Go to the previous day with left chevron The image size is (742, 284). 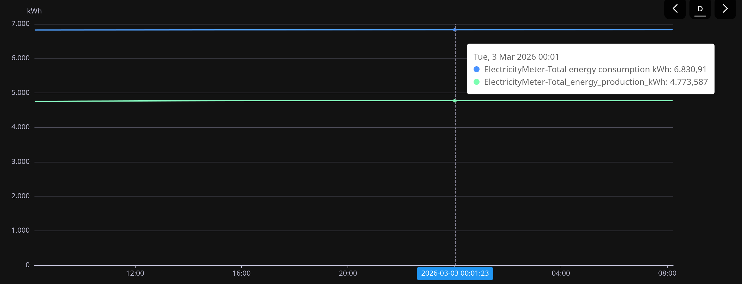tap(675, 9)
